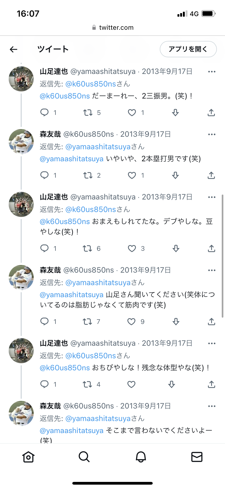Open more options on 2三振男 tweet
225x489 pixels.
212,72
